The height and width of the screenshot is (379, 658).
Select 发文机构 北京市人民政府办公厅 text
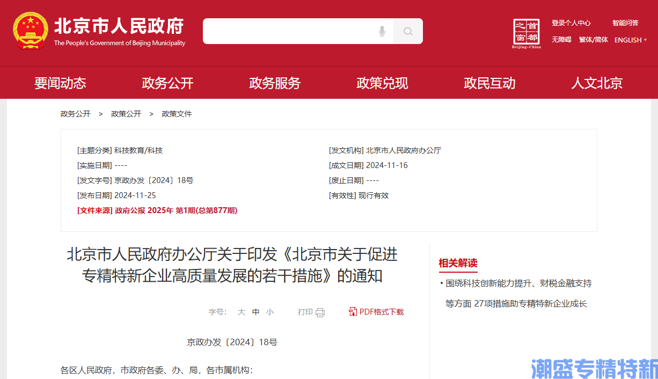click(385, 150)
